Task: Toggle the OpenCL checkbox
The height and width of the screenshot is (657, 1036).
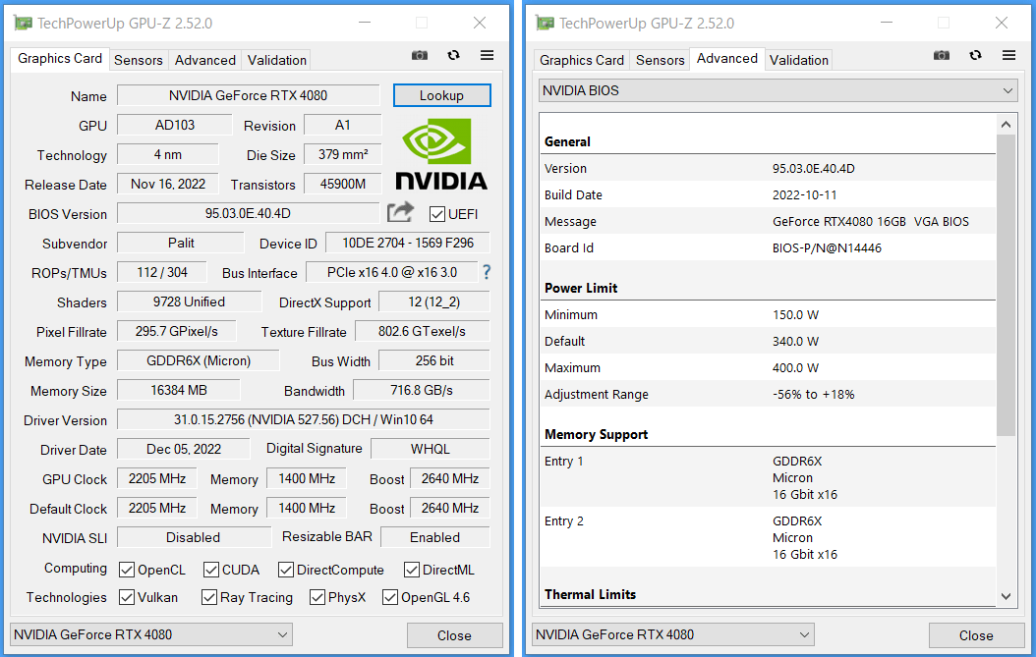Action: (x=127, y=570)
